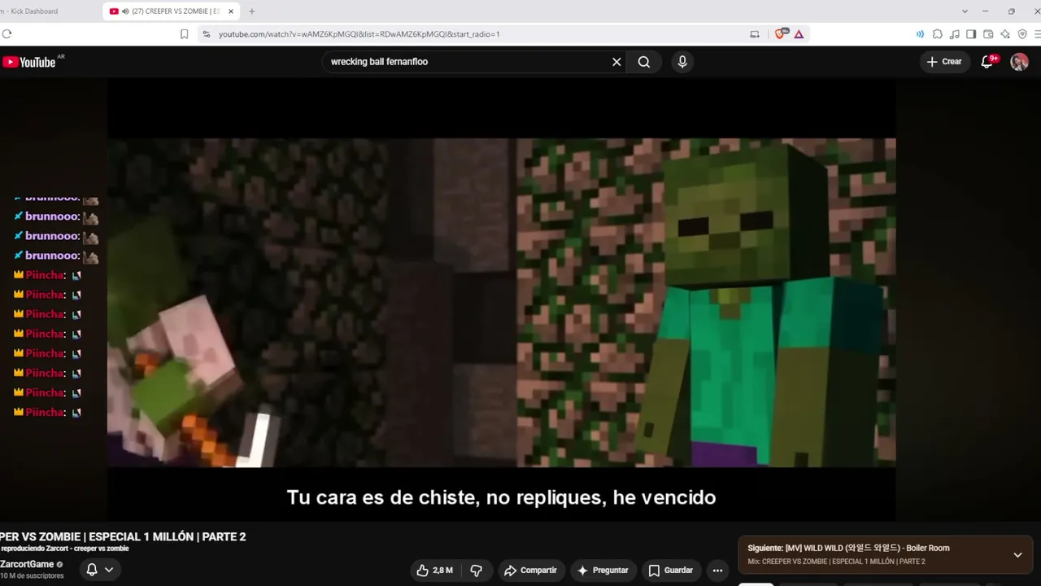Open a new browser tab
The width and height of the screenshot is (1041, 586).
[251, 11]
